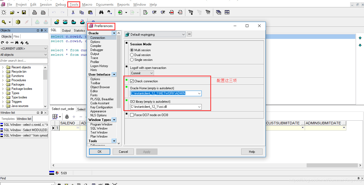This screenshot has width=364, height=185.
Task: Select the Dual session radio button
Action: [x=132, y=55]
